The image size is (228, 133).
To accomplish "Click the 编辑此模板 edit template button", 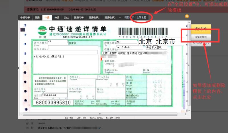I will tap(201, 37).
